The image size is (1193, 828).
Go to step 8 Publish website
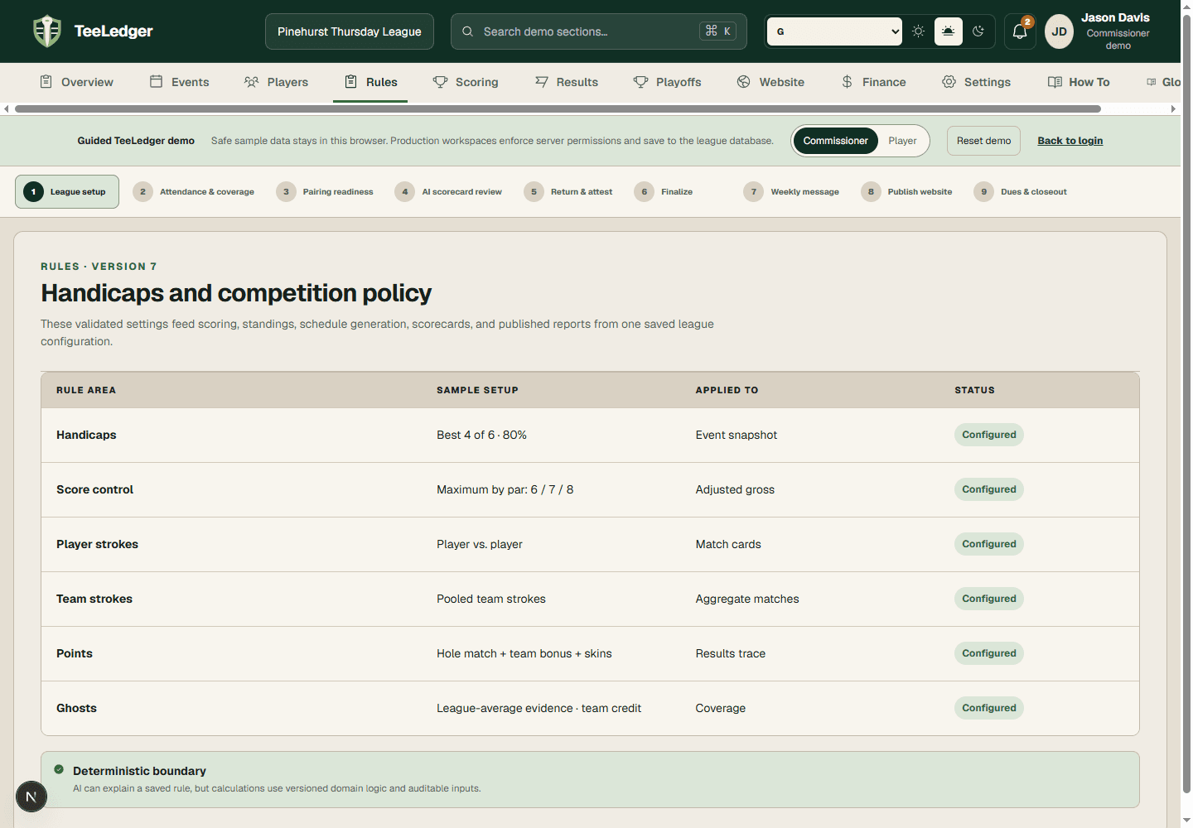coord(907,191)
